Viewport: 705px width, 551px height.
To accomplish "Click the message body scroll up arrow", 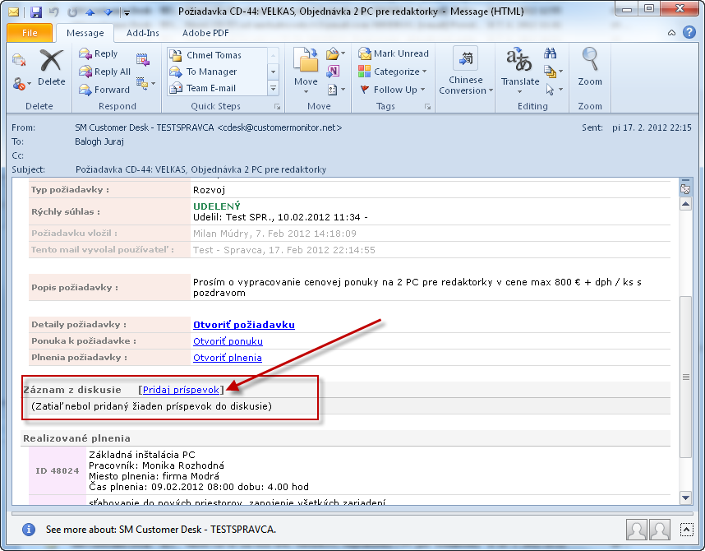I will tap(685, 205).
